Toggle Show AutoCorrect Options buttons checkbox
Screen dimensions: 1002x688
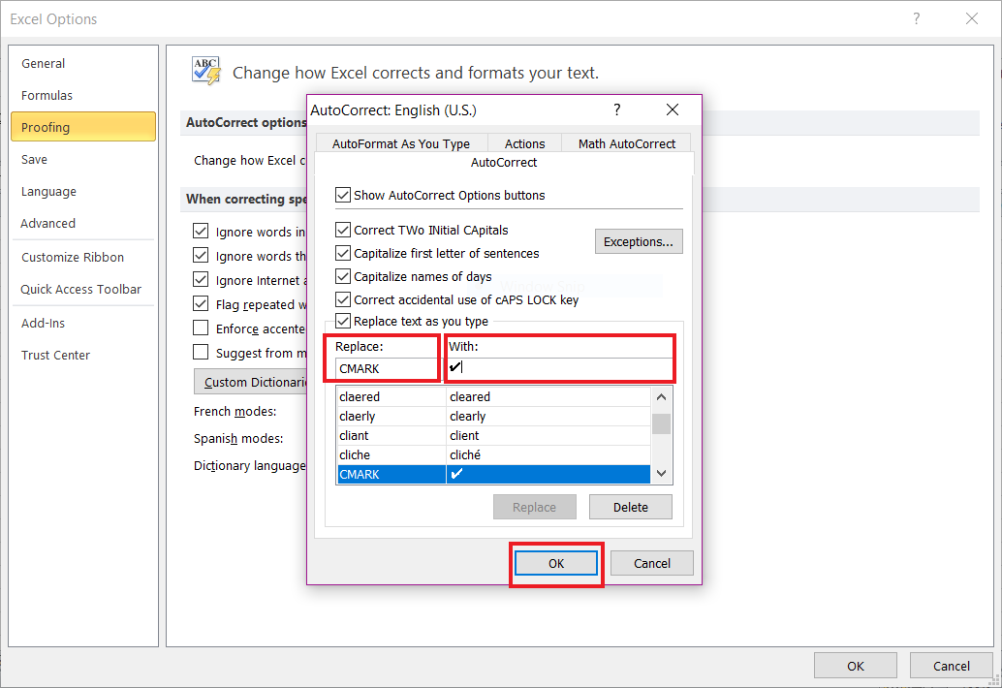[343, 195]
